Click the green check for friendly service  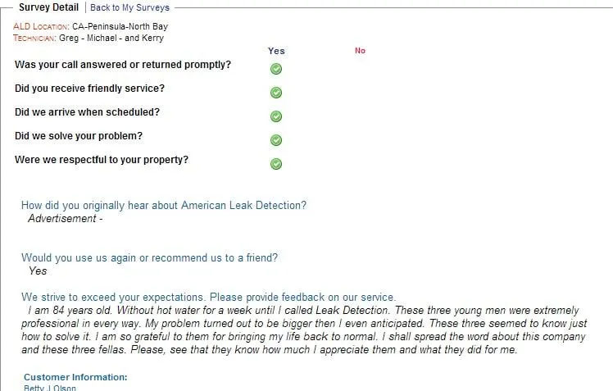[x=276, y=93]
